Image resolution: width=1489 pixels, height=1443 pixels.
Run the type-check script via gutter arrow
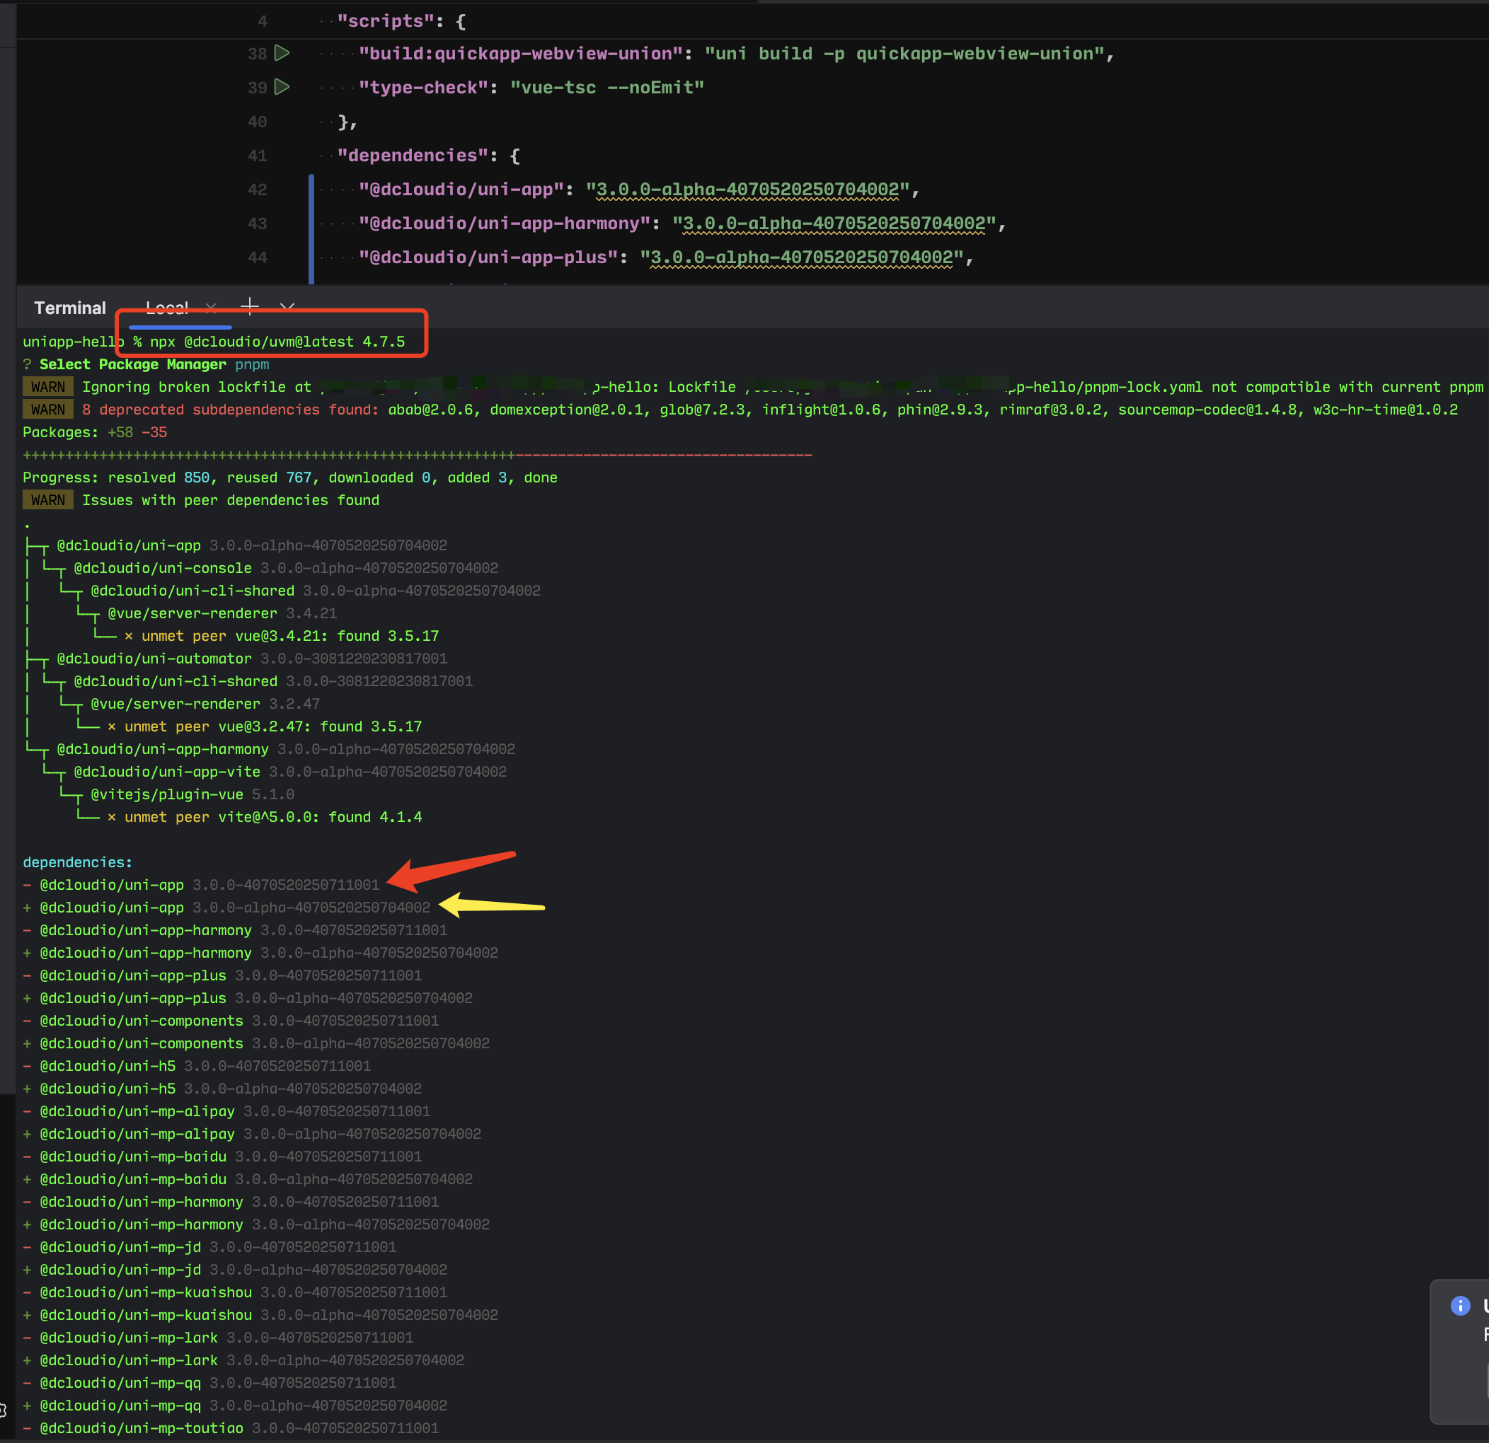pos(282,87)
